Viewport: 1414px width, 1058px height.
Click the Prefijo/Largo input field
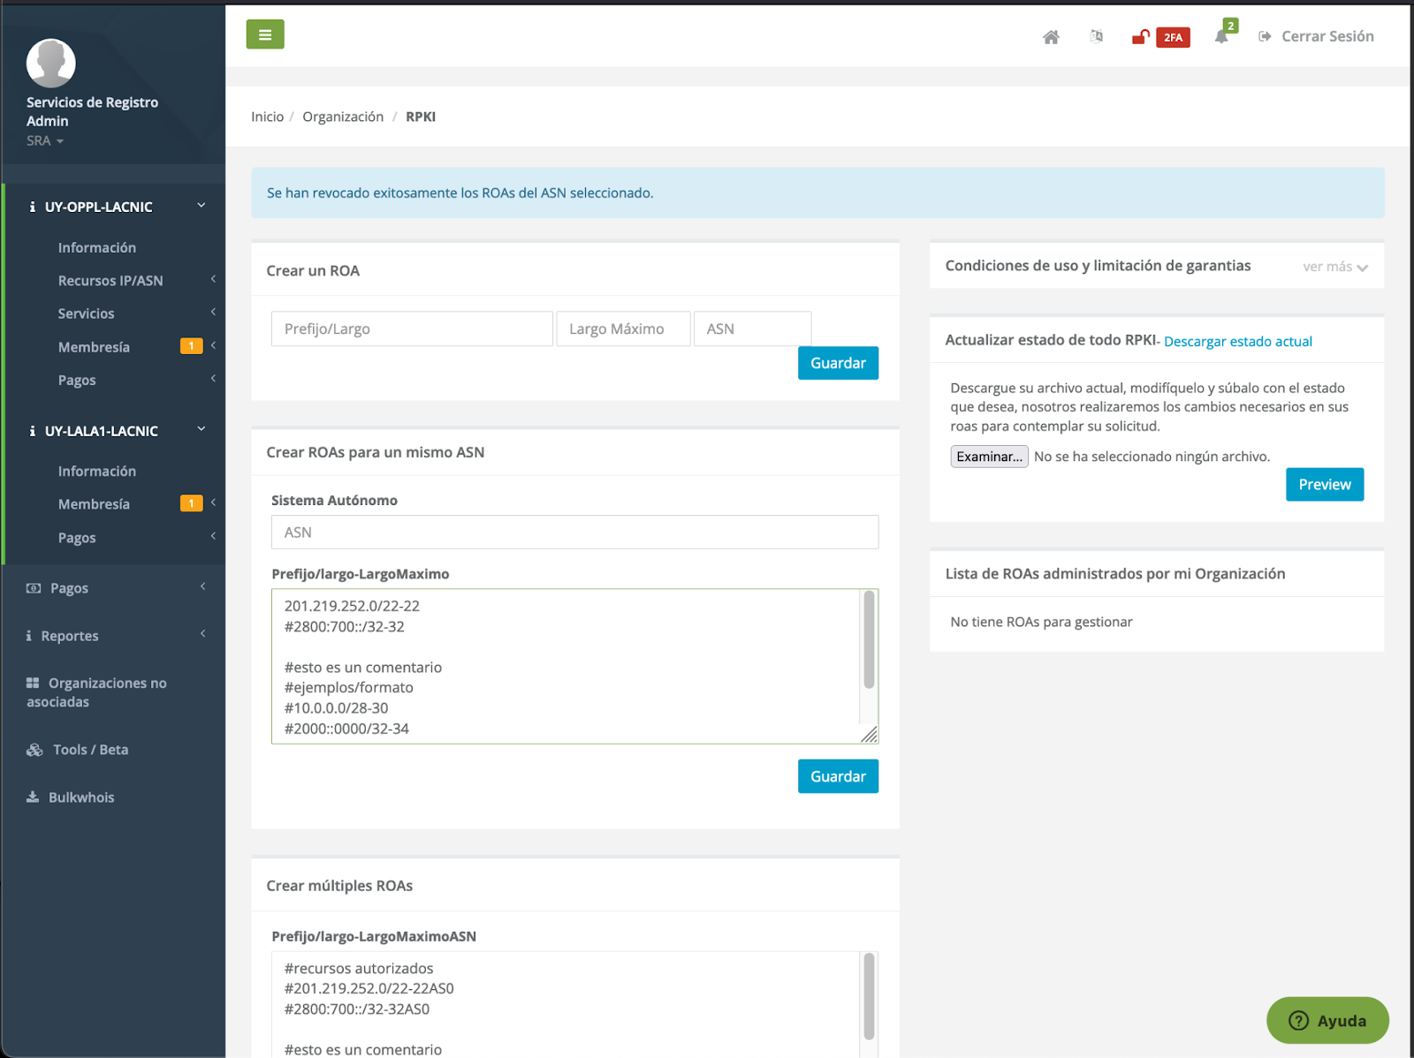[412, 329]
